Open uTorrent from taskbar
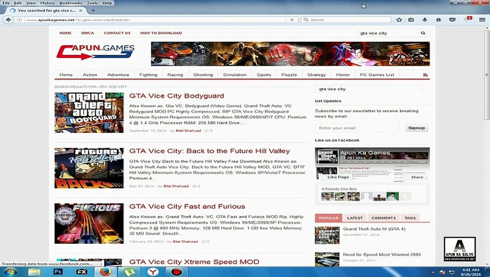490x277 pixels. tap(129, 272)
